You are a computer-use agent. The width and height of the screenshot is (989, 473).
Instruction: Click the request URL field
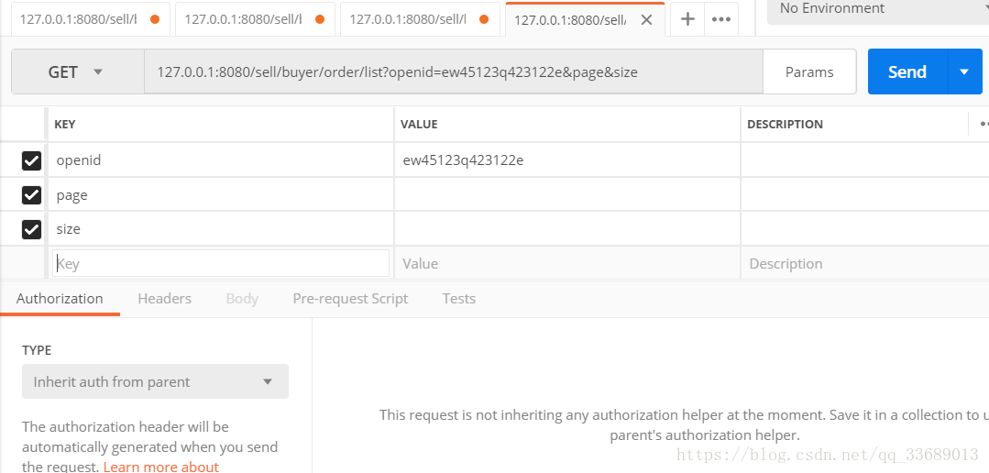coord(453,71)
